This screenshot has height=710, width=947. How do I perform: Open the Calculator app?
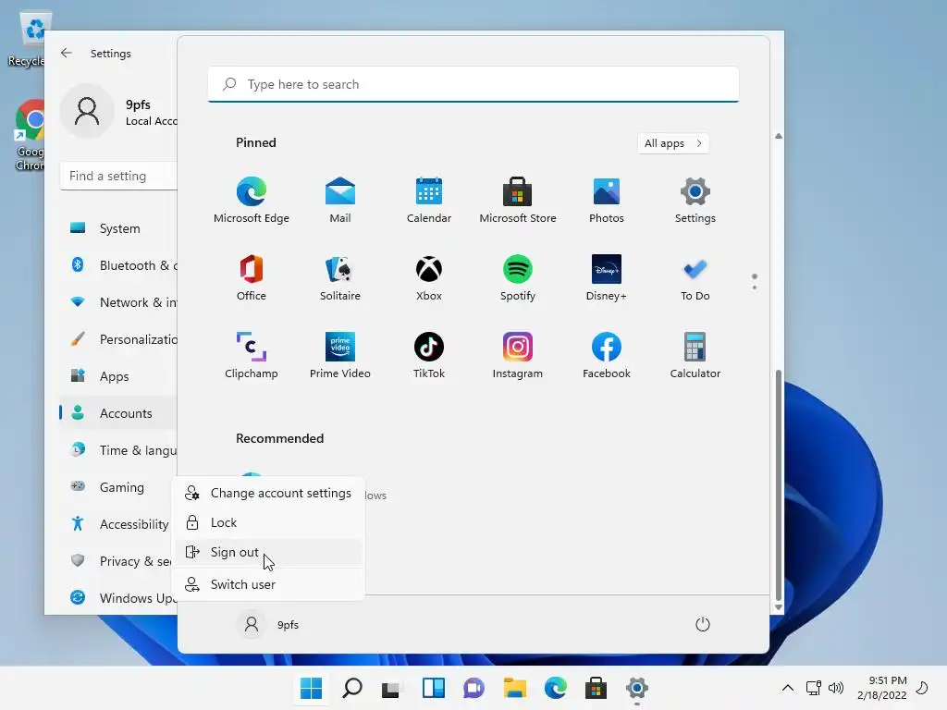pos(695,355)
